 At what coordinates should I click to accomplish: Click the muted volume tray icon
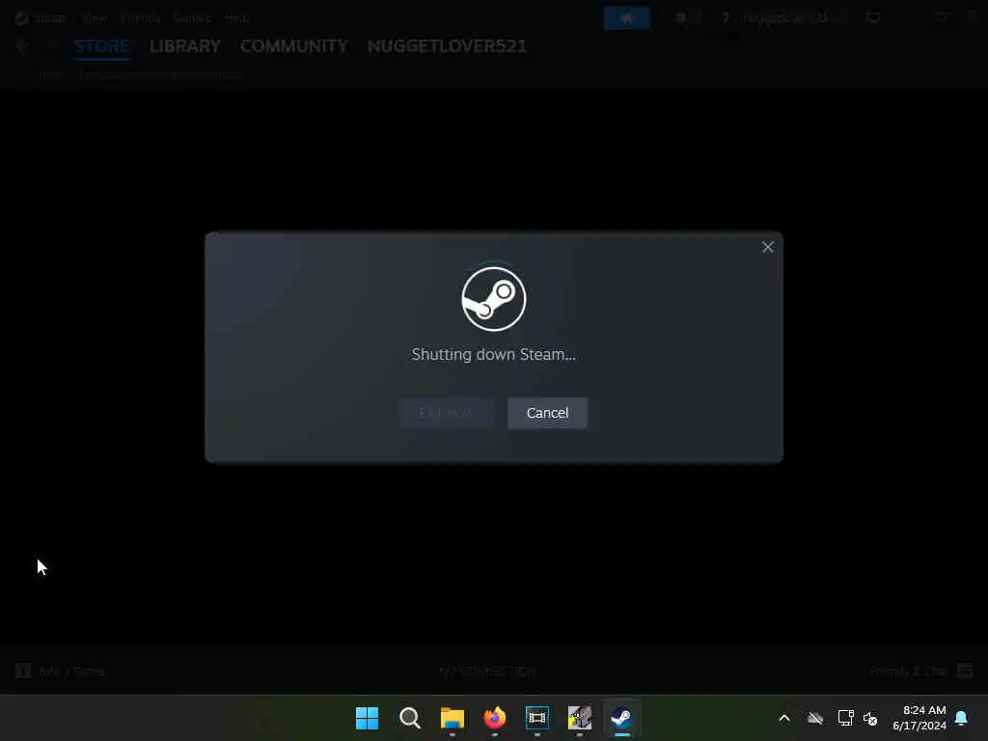coord(870,718)
